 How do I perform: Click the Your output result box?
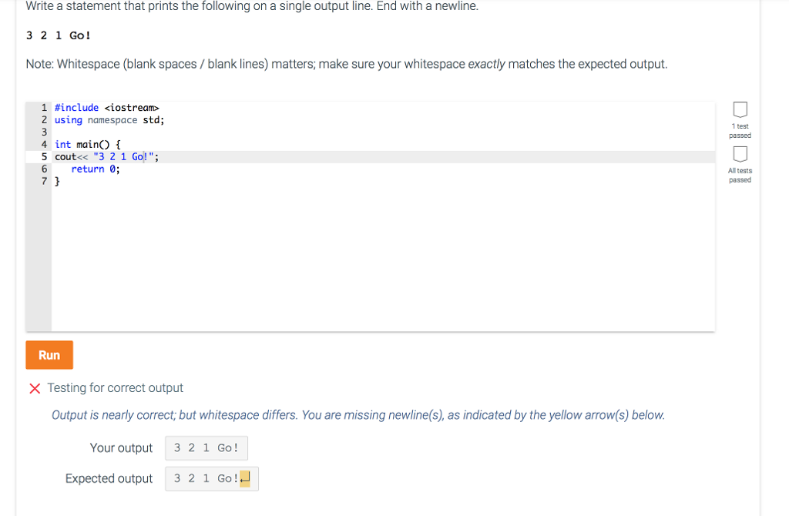tap(206, 448)
